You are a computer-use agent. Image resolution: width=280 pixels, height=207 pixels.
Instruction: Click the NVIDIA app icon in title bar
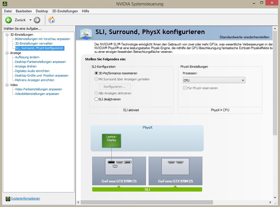coord(5,3)
